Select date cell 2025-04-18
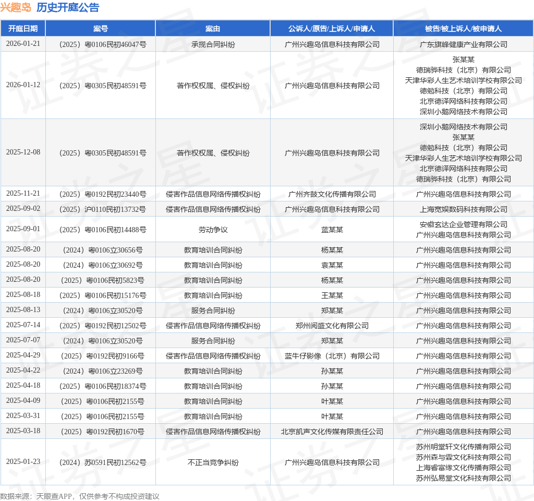 click(23, 386)
